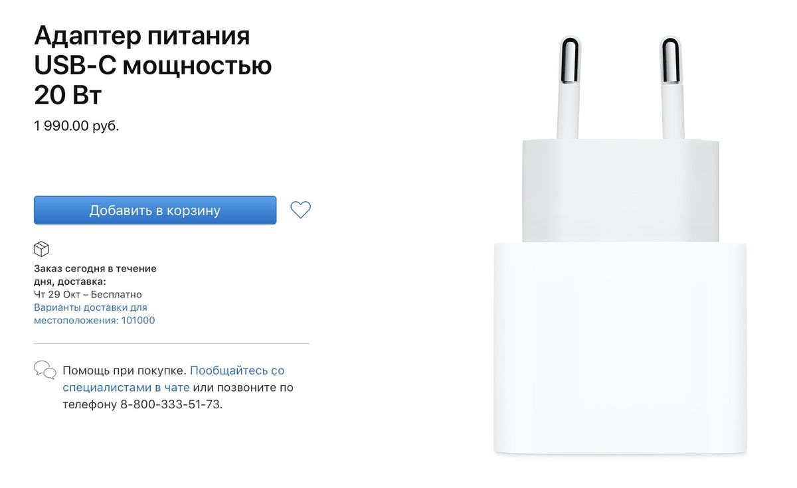Click the 20 Вт line of the title

[x=68, y=96]
